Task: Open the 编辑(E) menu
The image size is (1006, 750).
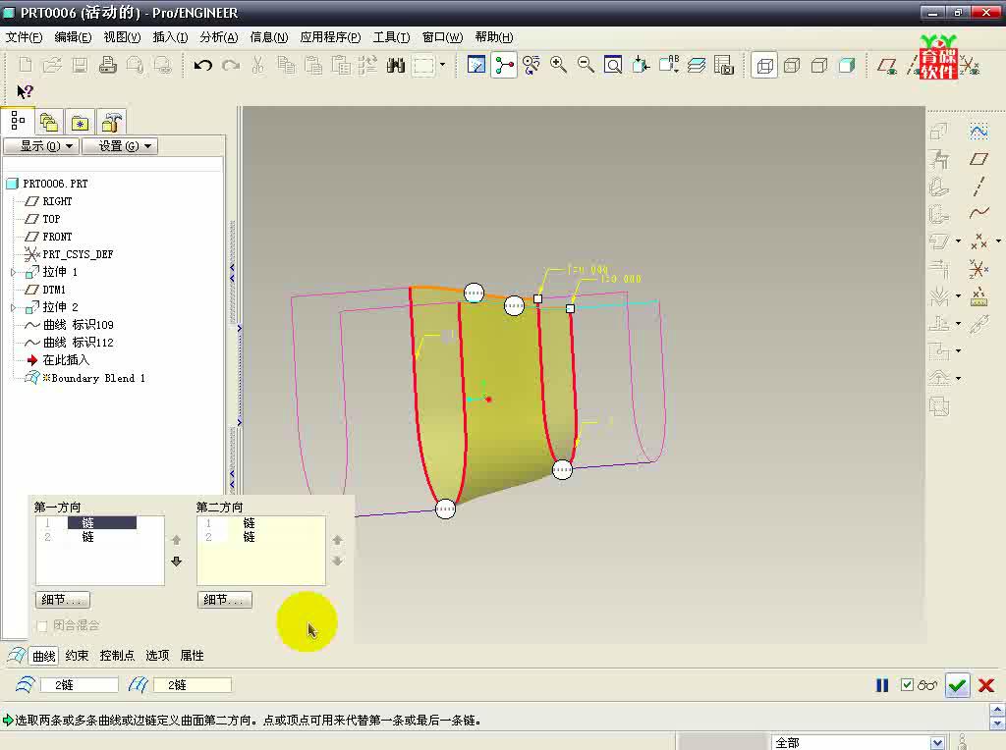Action: tap(73, 37)
